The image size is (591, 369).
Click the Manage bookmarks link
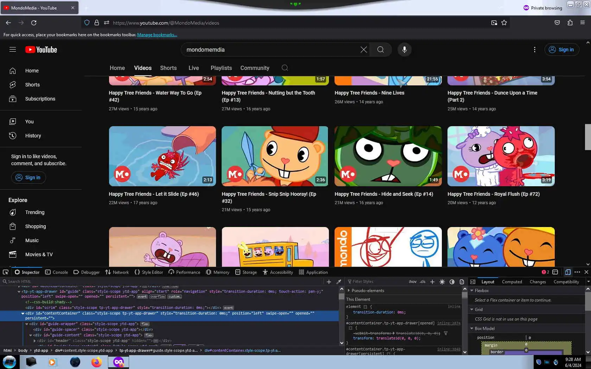click(157, 35)
